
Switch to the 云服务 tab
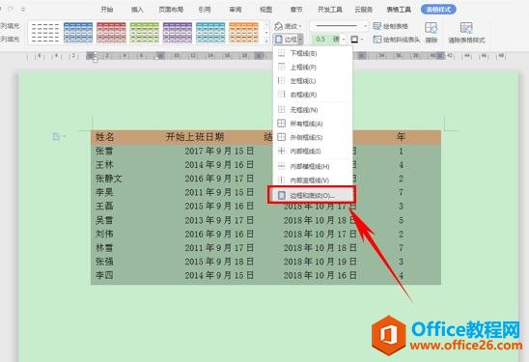pos(363,10)
